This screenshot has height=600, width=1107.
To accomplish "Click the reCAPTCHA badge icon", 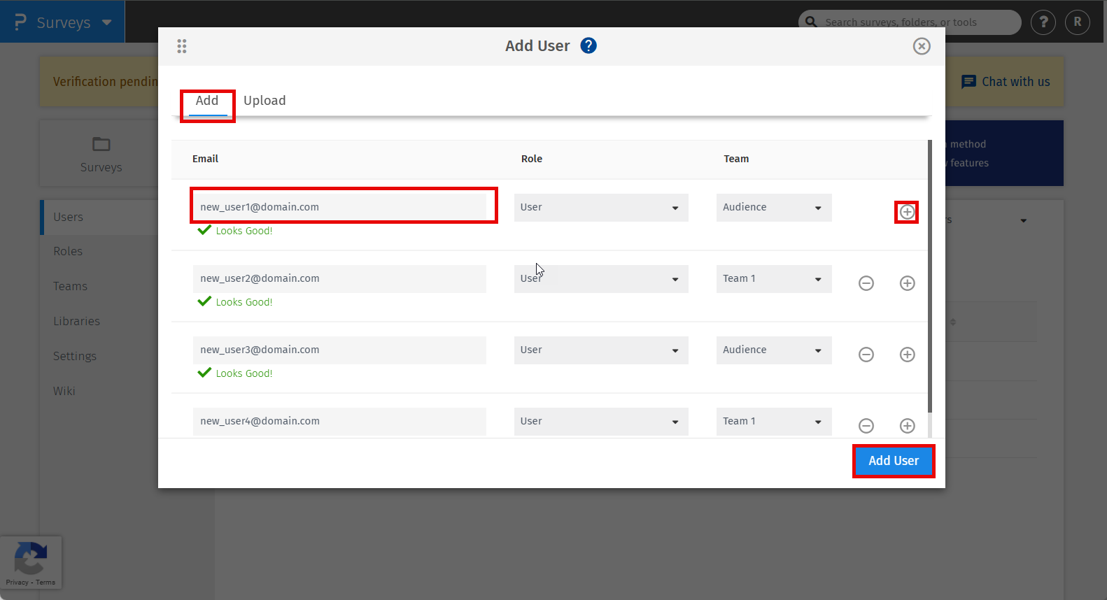I will pyautogui.click(x=31, y=559).
